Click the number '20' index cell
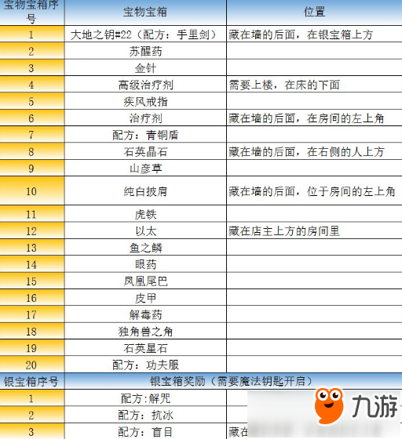This screenshot has height=439, width=402. [x=32, y=365]
